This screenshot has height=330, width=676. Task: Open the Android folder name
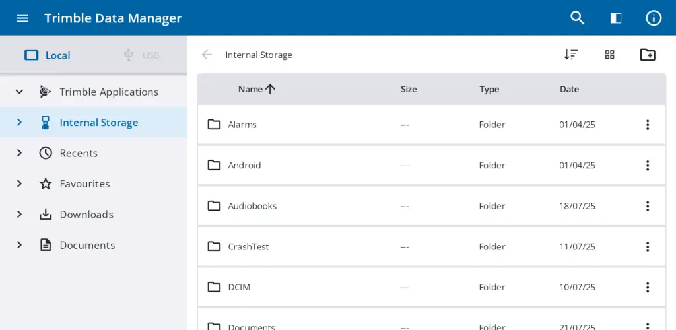[x=244, y=166]
